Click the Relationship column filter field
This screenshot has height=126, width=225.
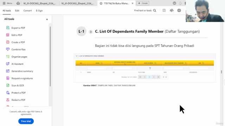click(173, 68)
